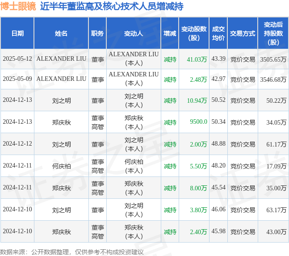The height and width of the screenshot is (256, 289).
Task: Select the date cell 2024-12-12
Action: 17,144
